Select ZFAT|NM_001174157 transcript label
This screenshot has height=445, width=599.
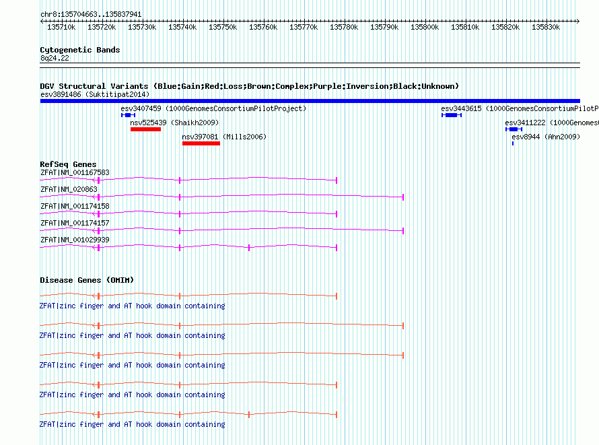[75, 223]
